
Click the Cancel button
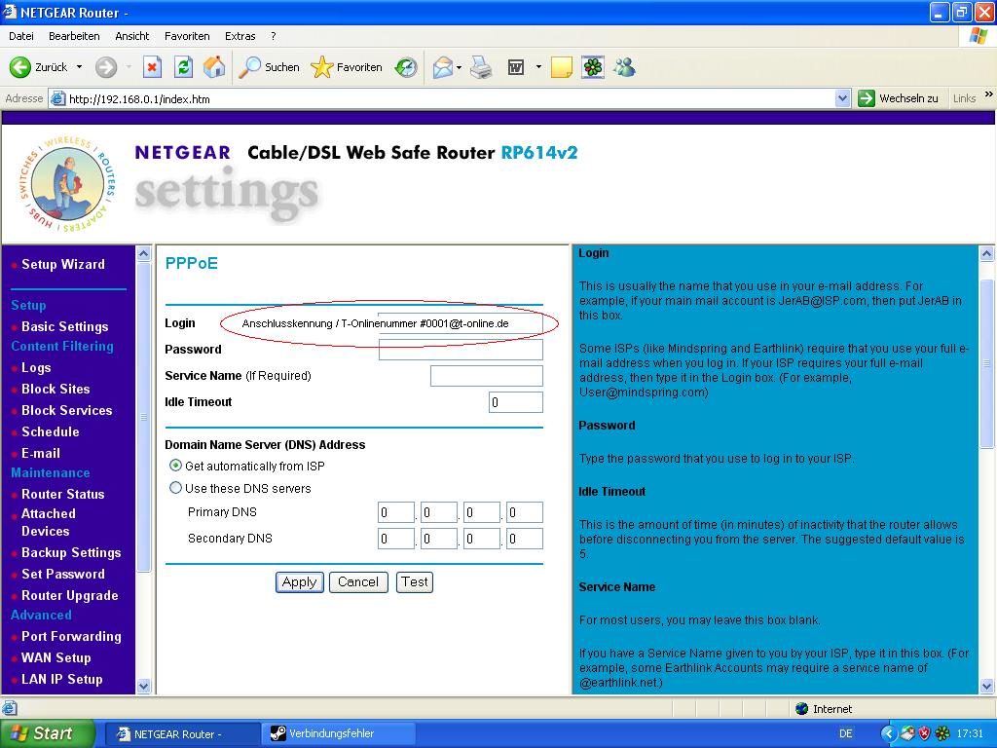(358, 582)
